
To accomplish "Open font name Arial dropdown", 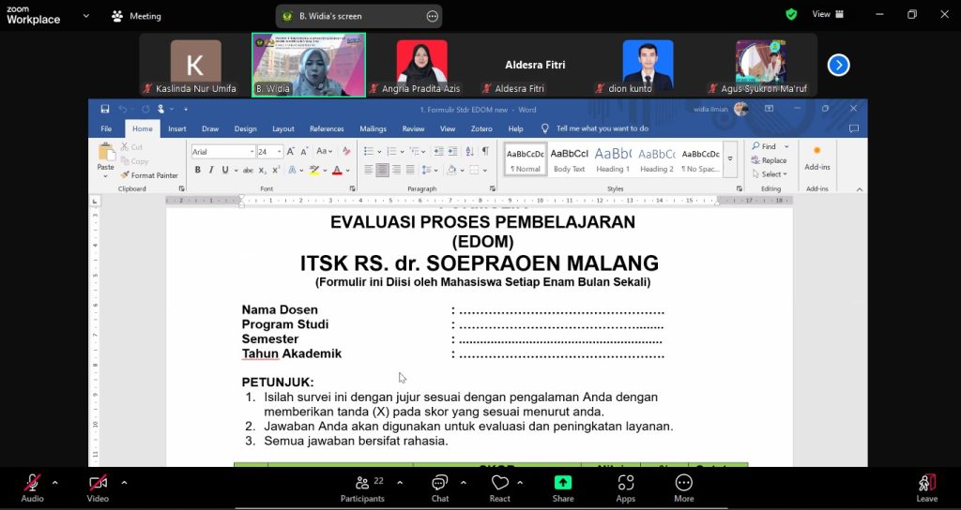I will [252, 152].
